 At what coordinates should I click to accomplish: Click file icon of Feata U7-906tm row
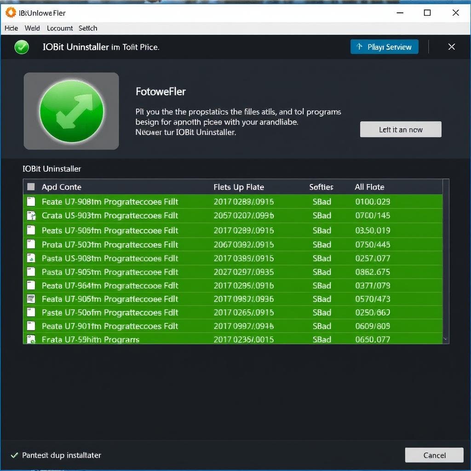pyautogui.click(x=31, y=299)
